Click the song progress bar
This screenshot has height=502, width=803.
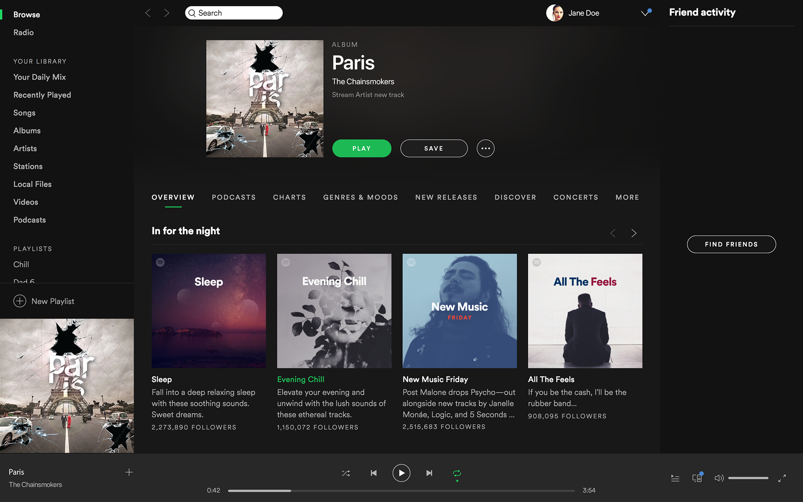[401, 491]
